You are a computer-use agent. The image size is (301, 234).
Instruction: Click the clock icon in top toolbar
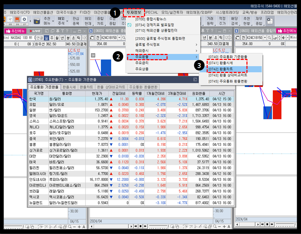(10, 20)
